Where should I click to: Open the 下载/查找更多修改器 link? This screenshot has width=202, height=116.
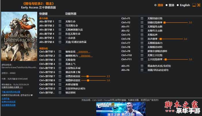[x=11, y=92]
